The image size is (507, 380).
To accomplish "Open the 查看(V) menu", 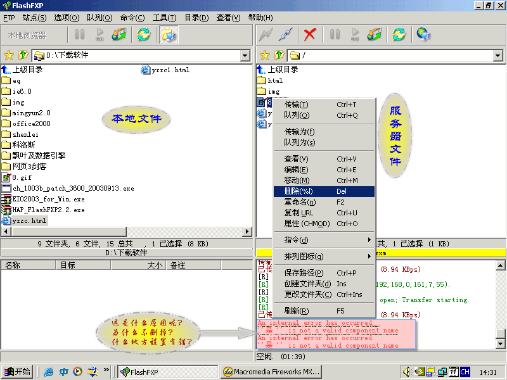I will click(x=228, y=18).
